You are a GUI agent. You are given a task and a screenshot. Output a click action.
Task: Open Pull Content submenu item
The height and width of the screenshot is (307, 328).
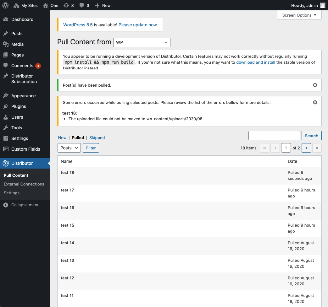click(16, 175)
